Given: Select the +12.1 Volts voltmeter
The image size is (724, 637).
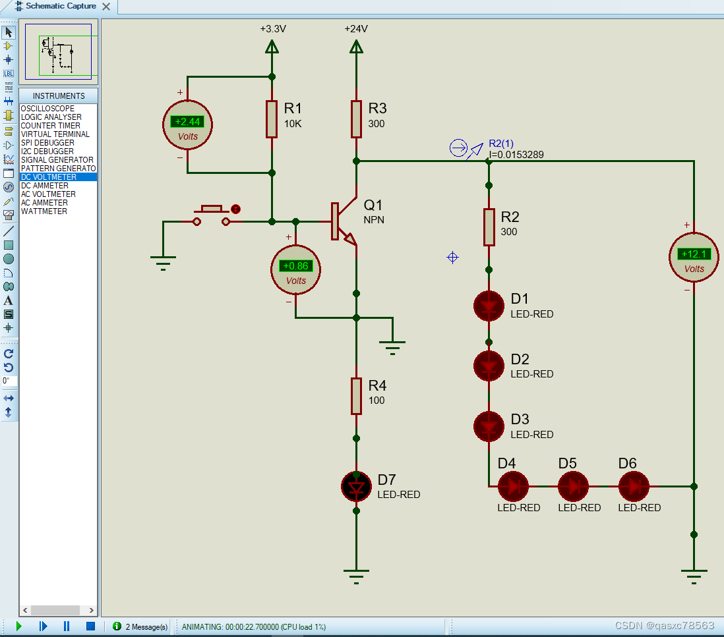Looking at the screenshot, I should point(694,258).
